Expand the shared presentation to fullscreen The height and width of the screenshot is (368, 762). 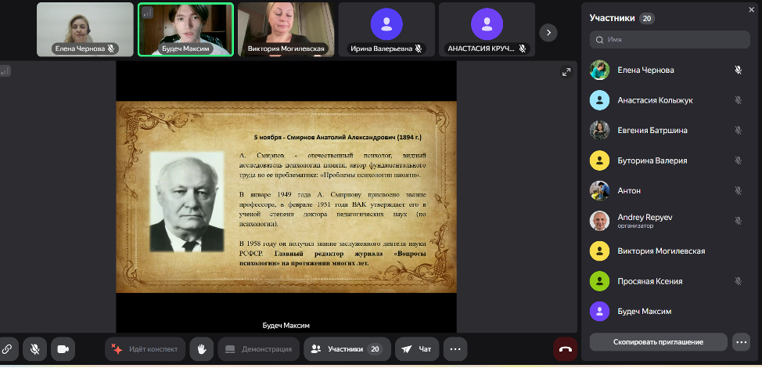tap(566, 72)
